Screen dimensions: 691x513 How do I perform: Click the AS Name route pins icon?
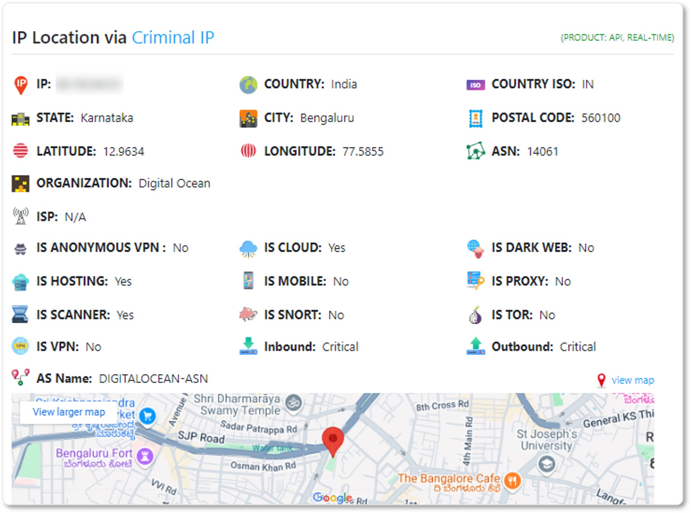pos(21,377)
